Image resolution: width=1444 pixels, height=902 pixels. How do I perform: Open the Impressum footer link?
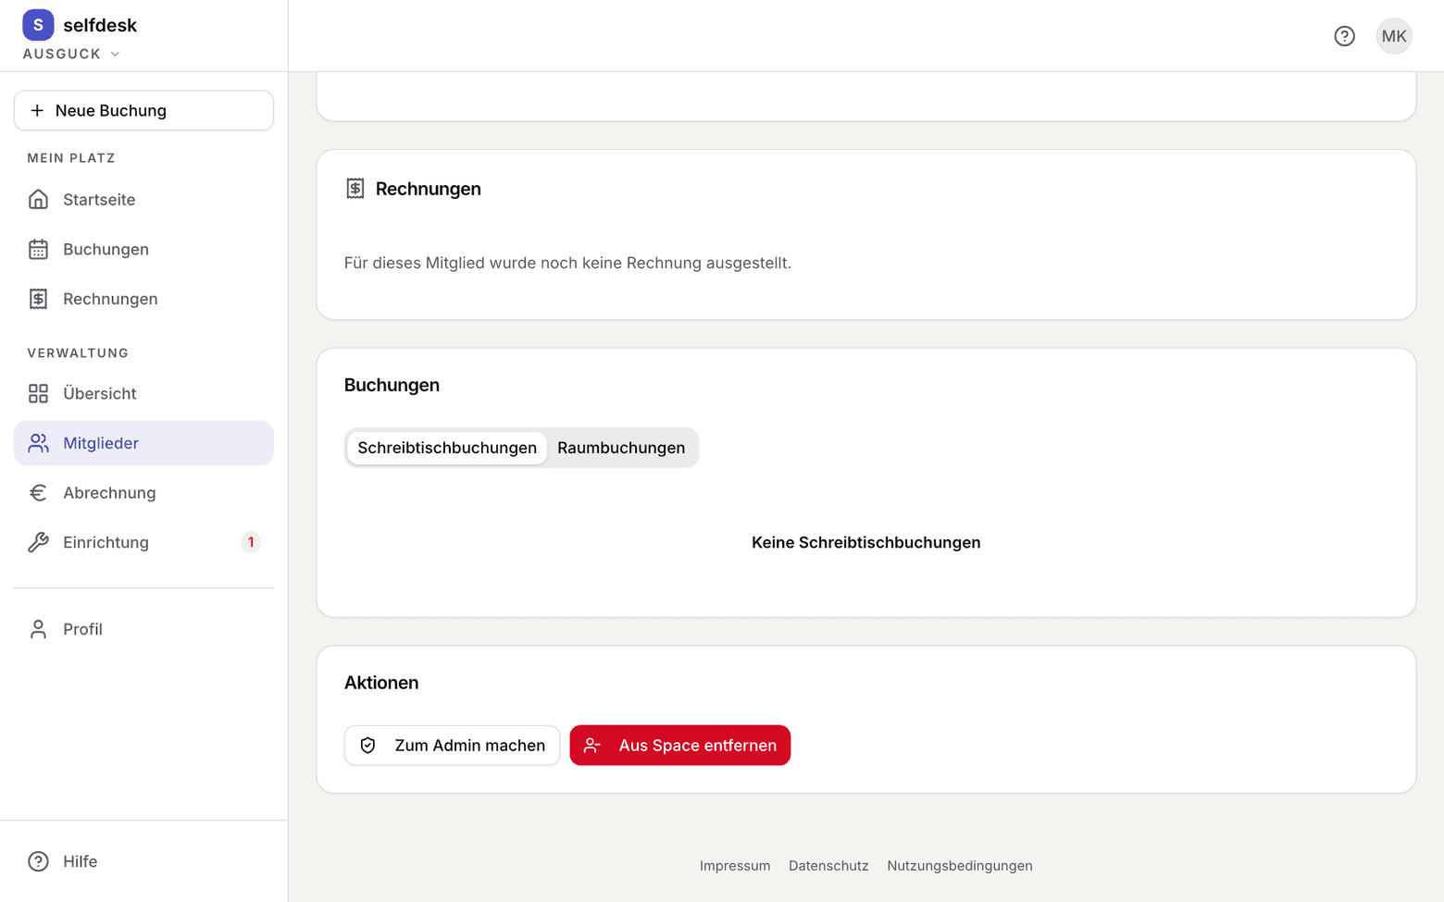click(735, 866)
